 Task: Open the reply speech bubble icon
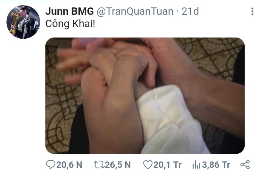tap(50, 165)
